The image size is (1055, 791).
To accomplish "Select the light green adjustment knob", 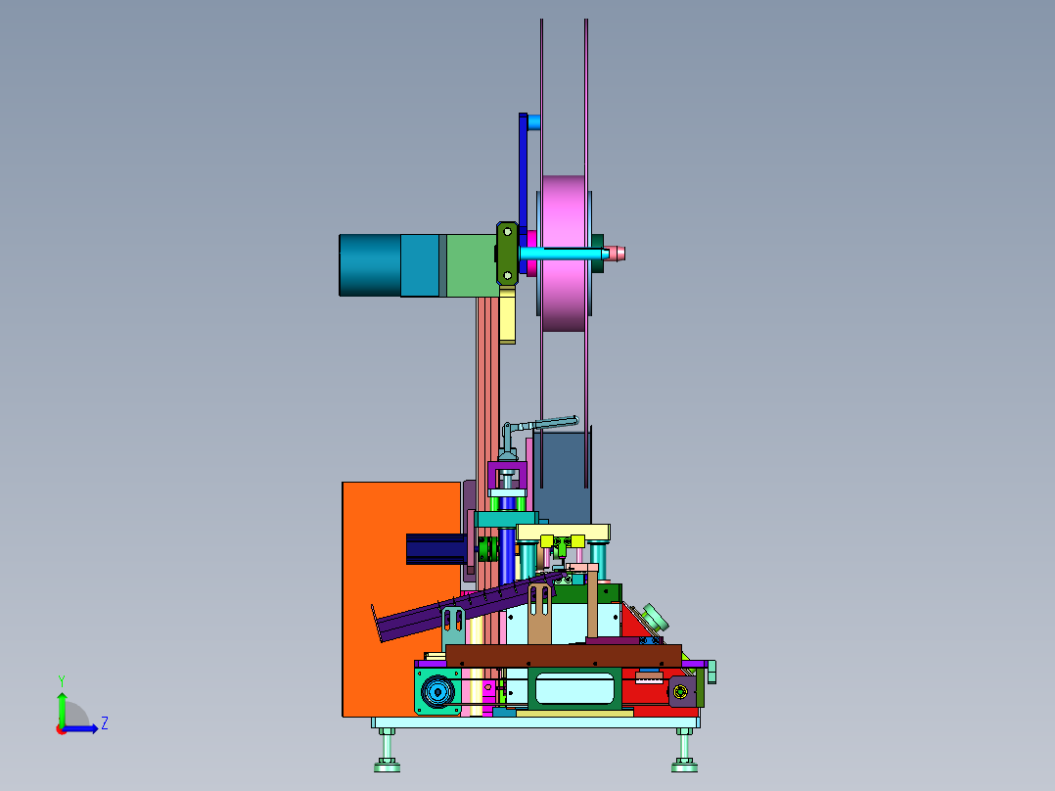I will pyautogui.click(x=655, y=617).
